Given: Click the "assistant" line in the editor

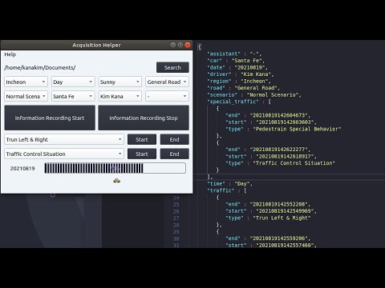Looking at the screenshot, I should [x=234, y=54].
